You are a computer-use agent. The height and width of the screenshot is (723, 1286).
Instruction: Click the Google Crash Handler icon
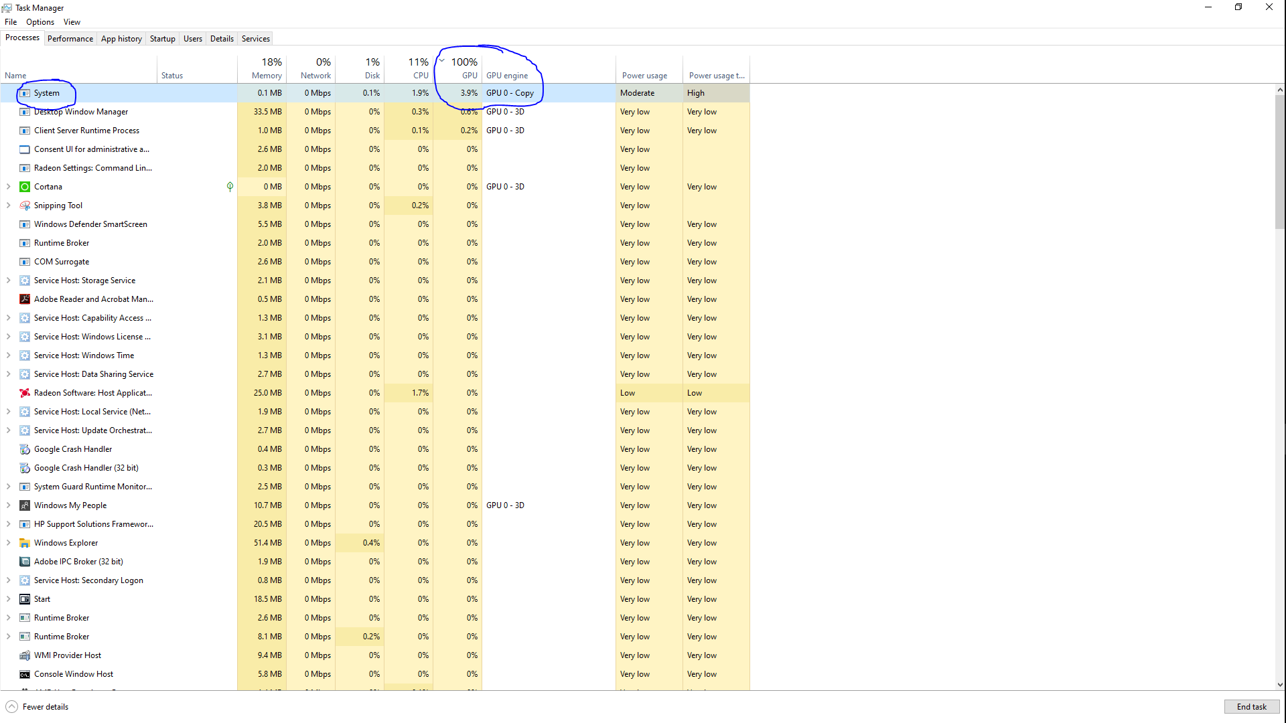pos(25,449)
